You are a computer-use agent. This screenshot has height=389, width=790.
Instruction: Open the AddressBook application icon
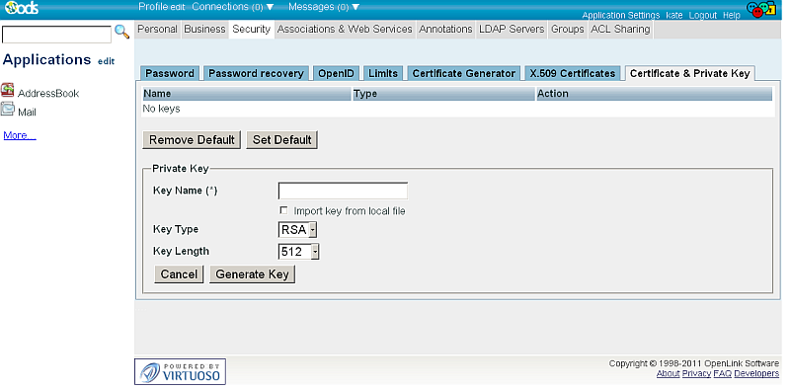pos(8,91)
